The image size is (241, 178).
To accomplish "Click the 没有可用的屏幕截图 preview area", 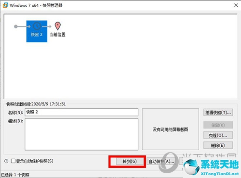I will (x=171, y=129).
